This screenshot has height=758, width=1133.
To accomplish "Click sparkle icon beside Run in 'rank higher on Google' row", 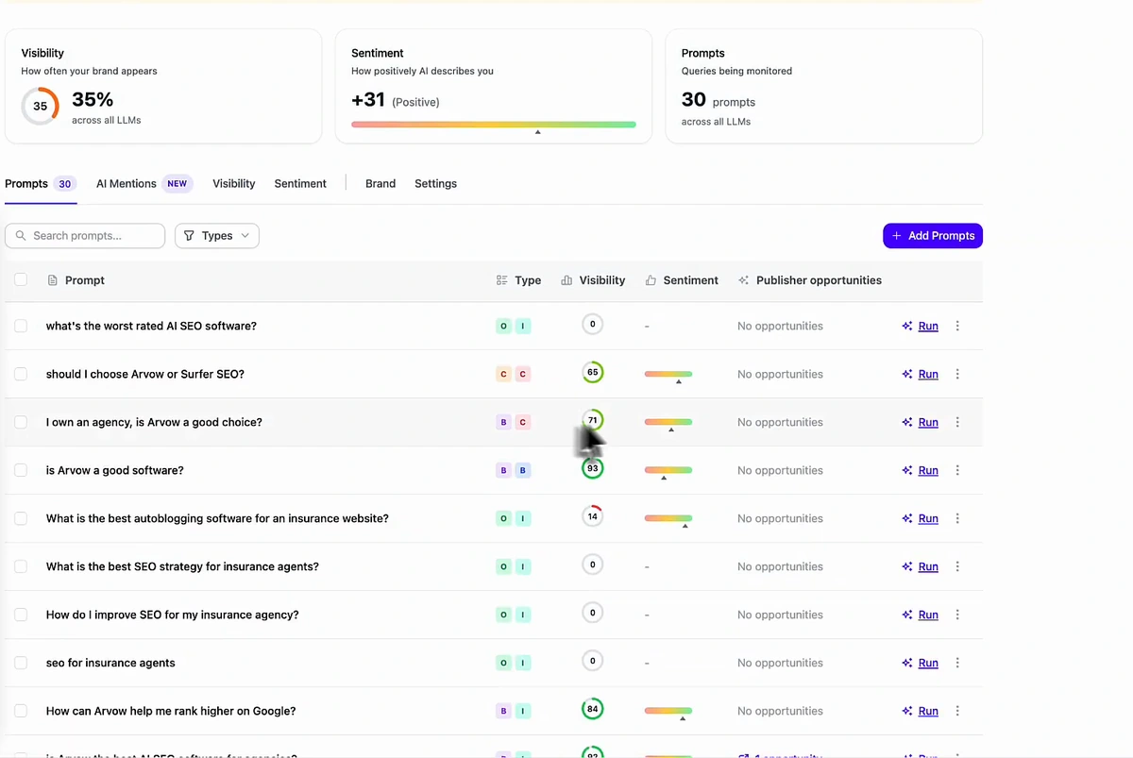I will [906, 711].
